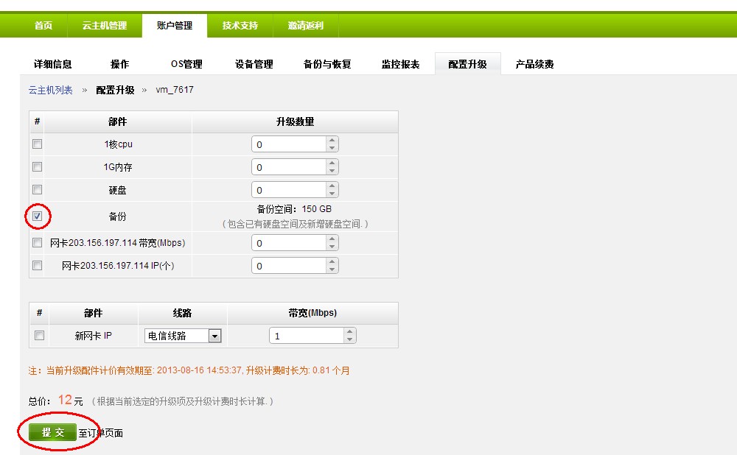This screenshot has height=455, width=737.
Task: Check the 硬盘 upgrade checkbox
Action: tap(37, 190)
